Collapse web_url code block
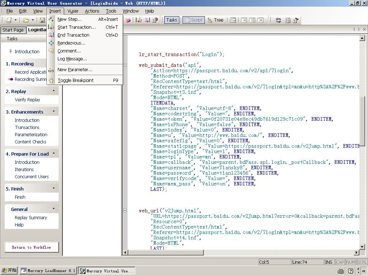Image resolution: width=368 pixels, height=276 pixels. pos(125,211)
